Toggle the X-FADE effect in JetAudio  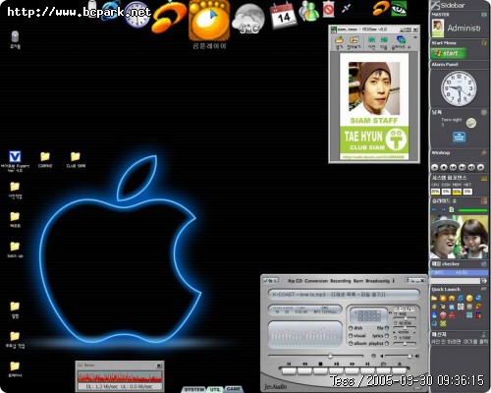396,338
